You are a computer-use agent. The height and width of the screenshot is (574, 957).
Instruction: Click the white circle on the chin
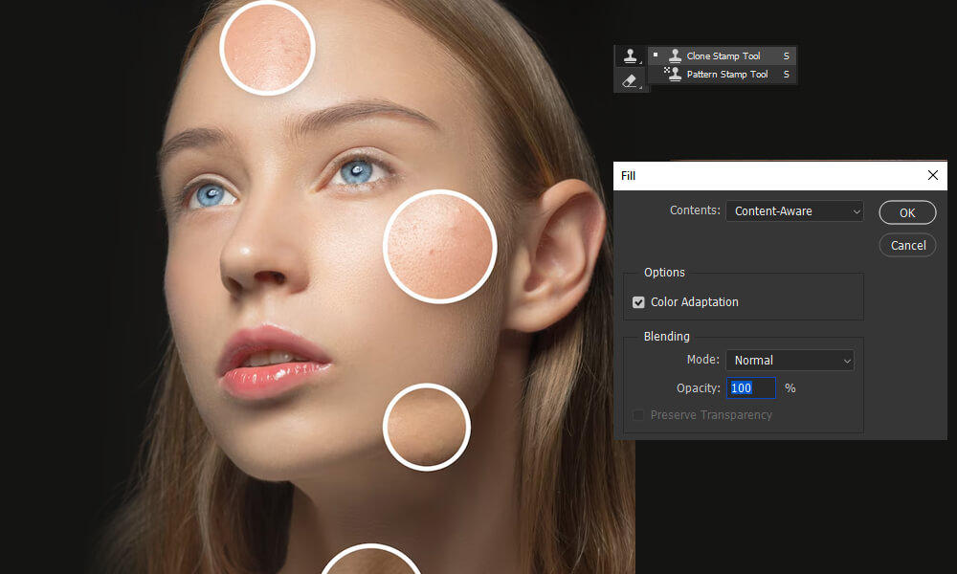(x=425, y=426)
